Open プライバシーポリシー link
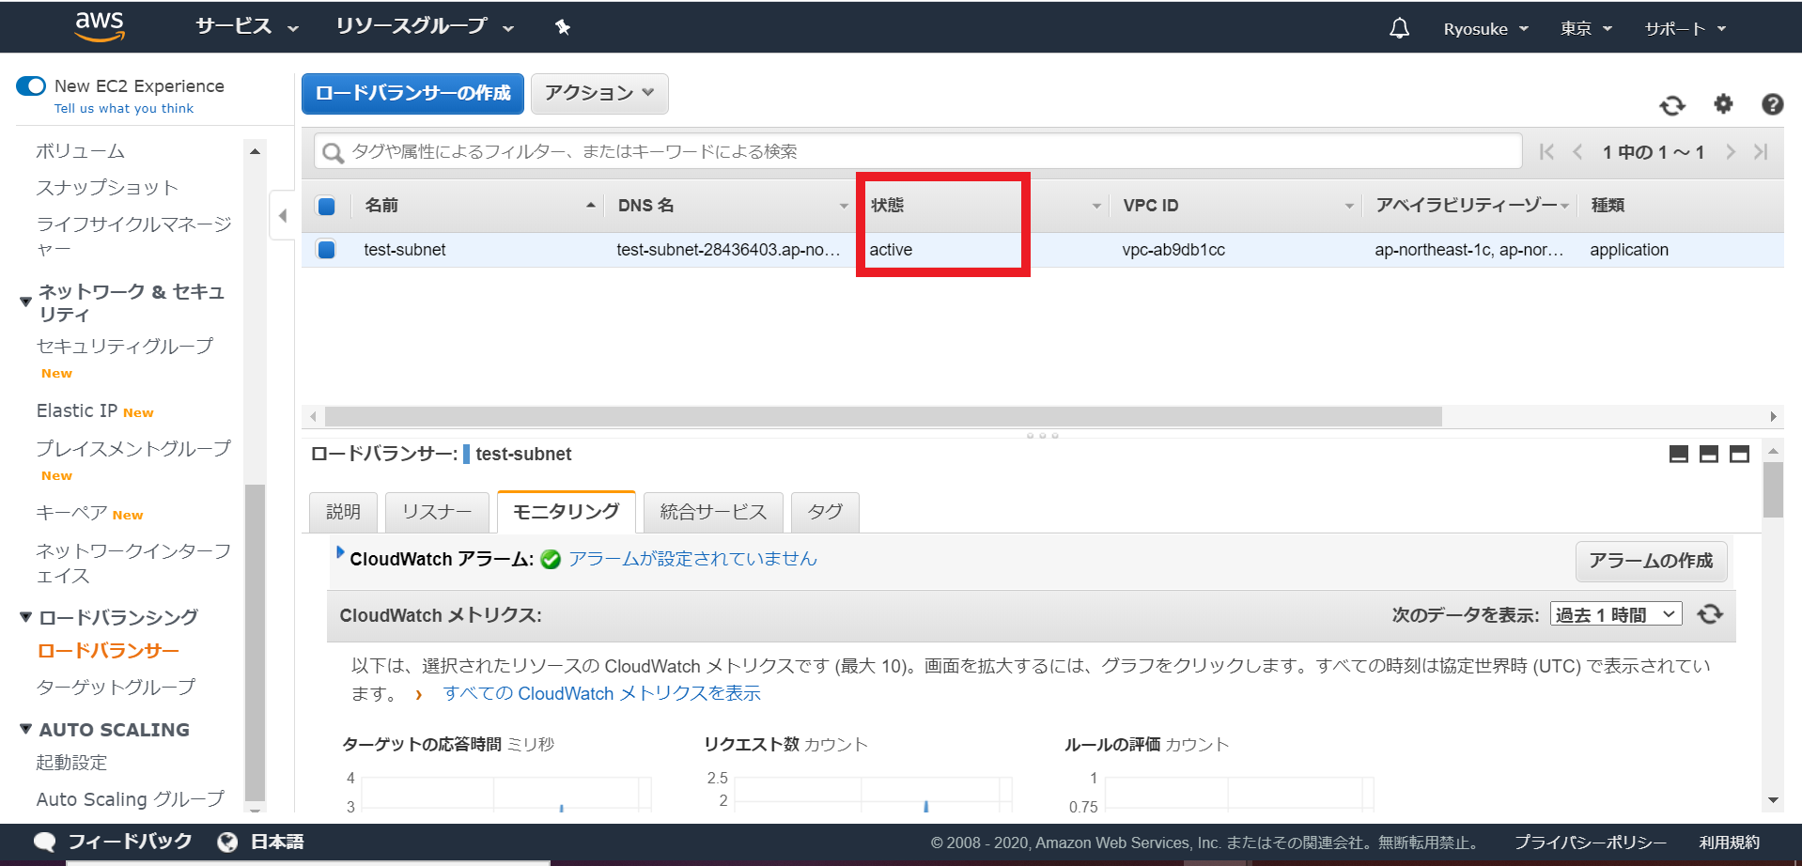Viewport: 1802px width, 866px height. [x=1591, y=843]
